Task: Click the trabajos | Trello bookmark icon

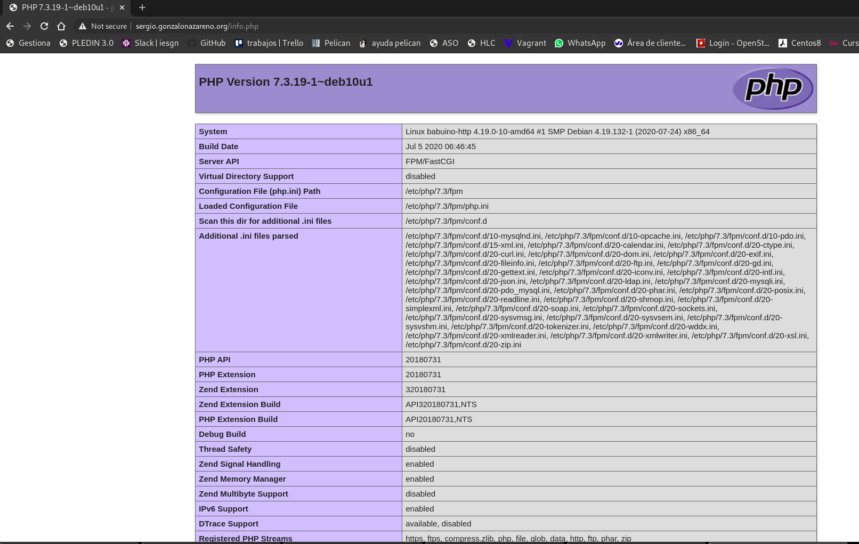Action: [x=238, y=43]
